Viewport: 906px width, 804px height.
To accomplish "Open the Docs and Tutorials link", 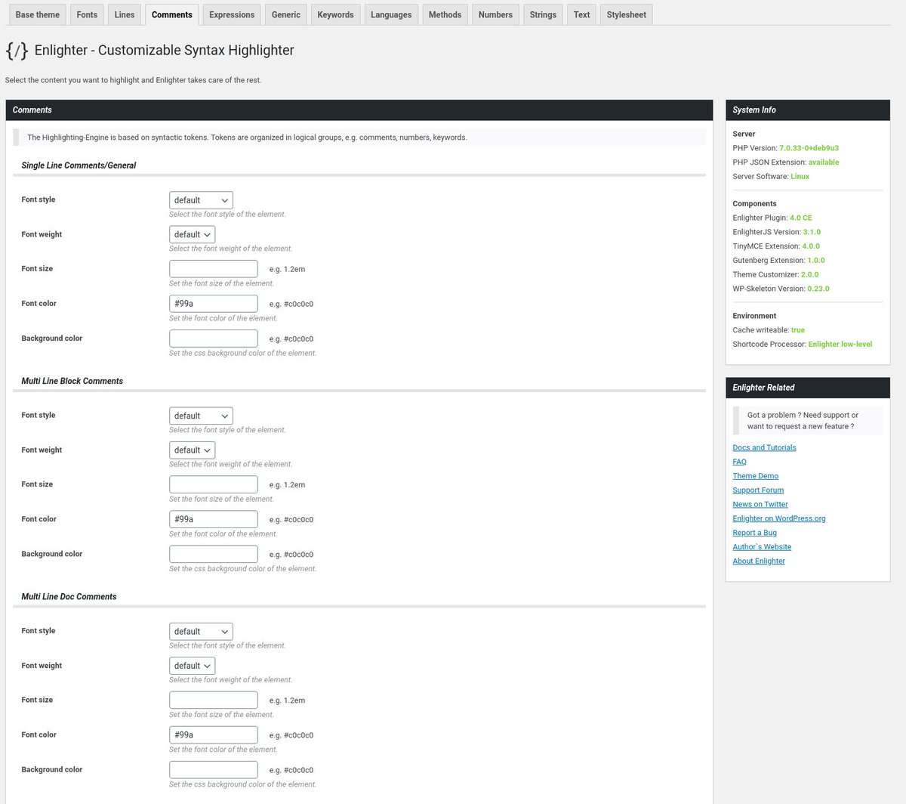I will point(764,447).
